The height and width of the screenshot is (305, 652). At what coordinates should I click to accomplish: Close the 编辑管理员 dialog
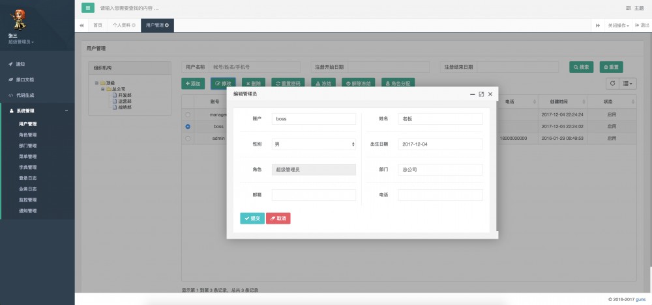tap(490, 94)
